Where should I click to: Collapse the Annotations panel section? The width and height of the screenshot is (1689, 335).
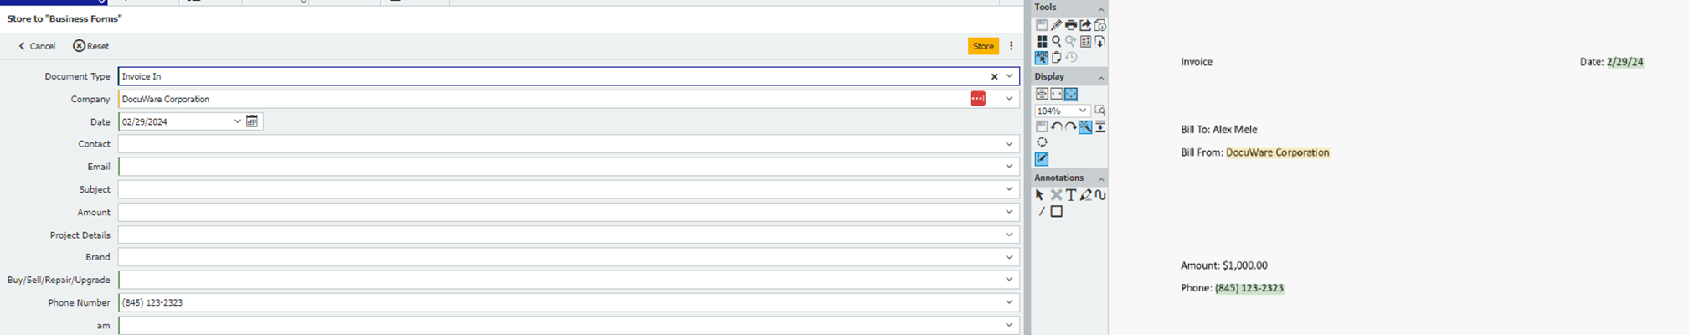click(1101, 179)
